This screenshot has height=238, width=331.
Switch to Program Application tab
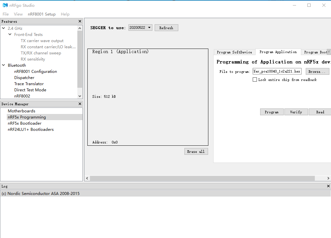[x=278, y=52]
